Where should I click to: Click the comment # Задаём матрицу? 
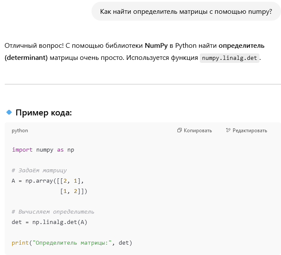click(x=39, y=170)
